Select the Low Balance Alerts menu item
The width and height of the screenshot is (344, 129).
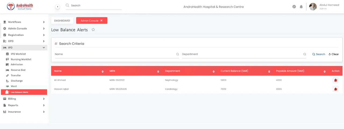tap(24, 92)
